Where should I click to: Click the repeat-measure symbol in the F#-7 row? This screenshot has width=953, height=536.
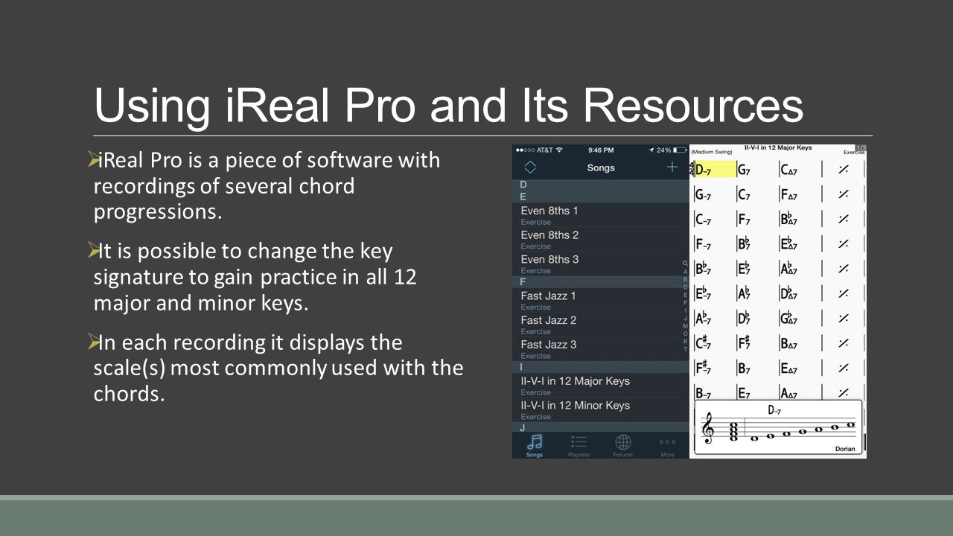[843, 368]
